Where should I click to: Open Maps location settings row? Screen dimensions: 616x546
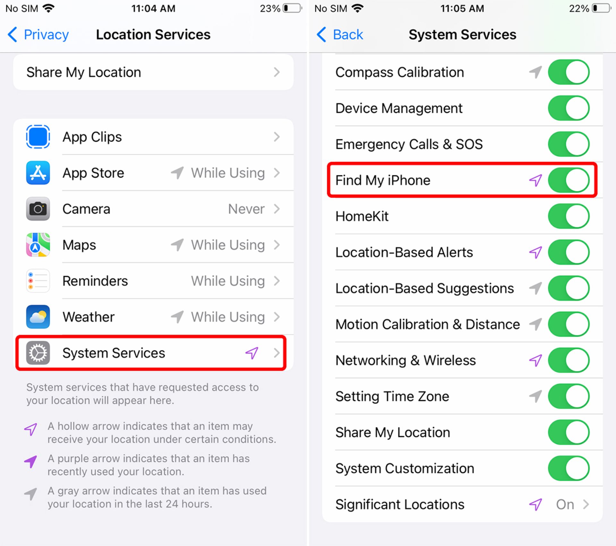[x=153, y=245]
